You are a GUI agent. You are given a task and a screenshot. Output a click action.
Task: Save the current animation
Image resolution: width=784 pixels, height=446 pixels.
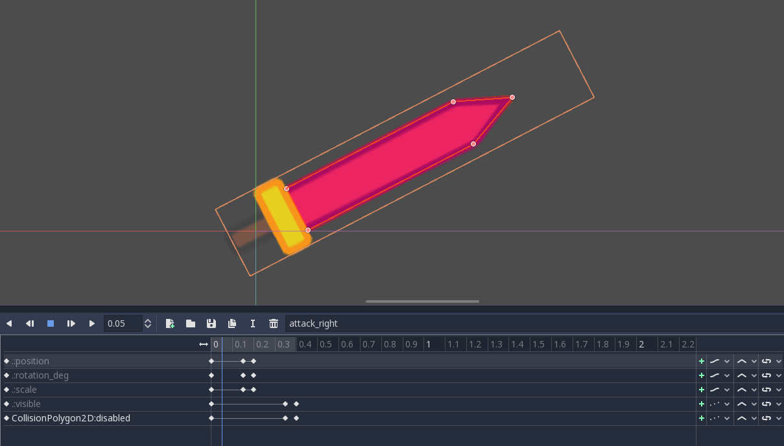coord(211,323)
